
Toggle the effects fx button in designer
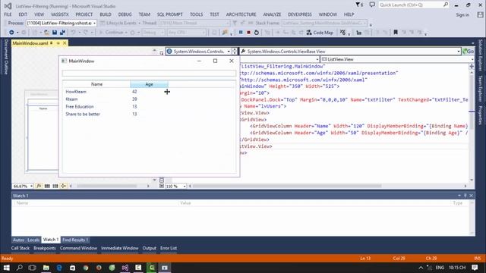(x=39, y=186)
